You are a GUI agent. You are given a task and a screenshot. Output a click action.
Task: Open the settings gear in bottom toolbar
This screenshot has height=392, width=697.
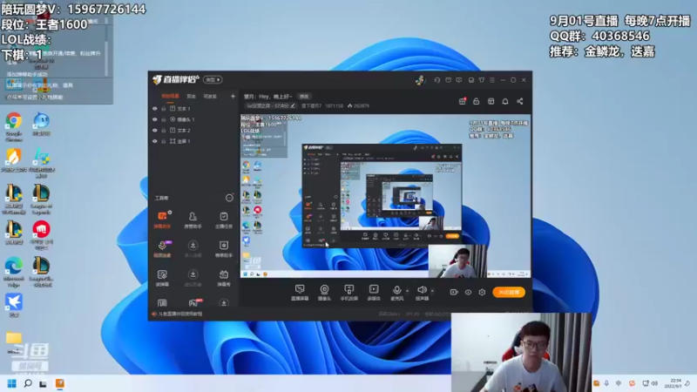click(x=483, y=292)
